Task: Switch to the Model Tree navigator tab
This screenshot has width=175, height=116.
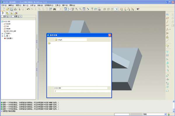Action: 3,13
